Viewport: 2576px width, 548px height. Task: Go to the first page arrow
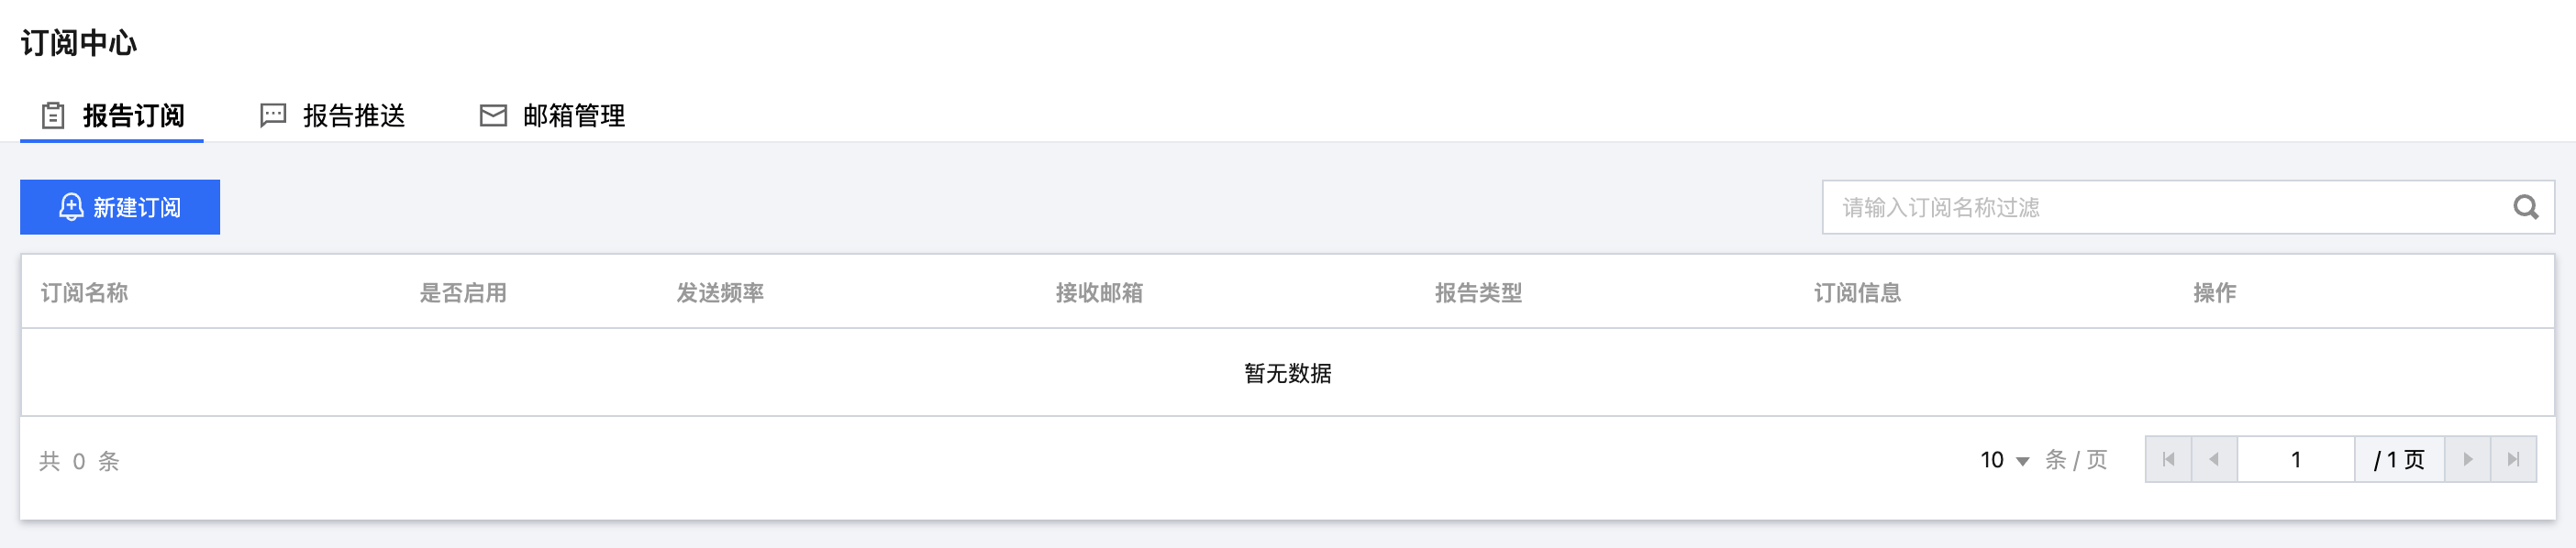coord(2168,460)
